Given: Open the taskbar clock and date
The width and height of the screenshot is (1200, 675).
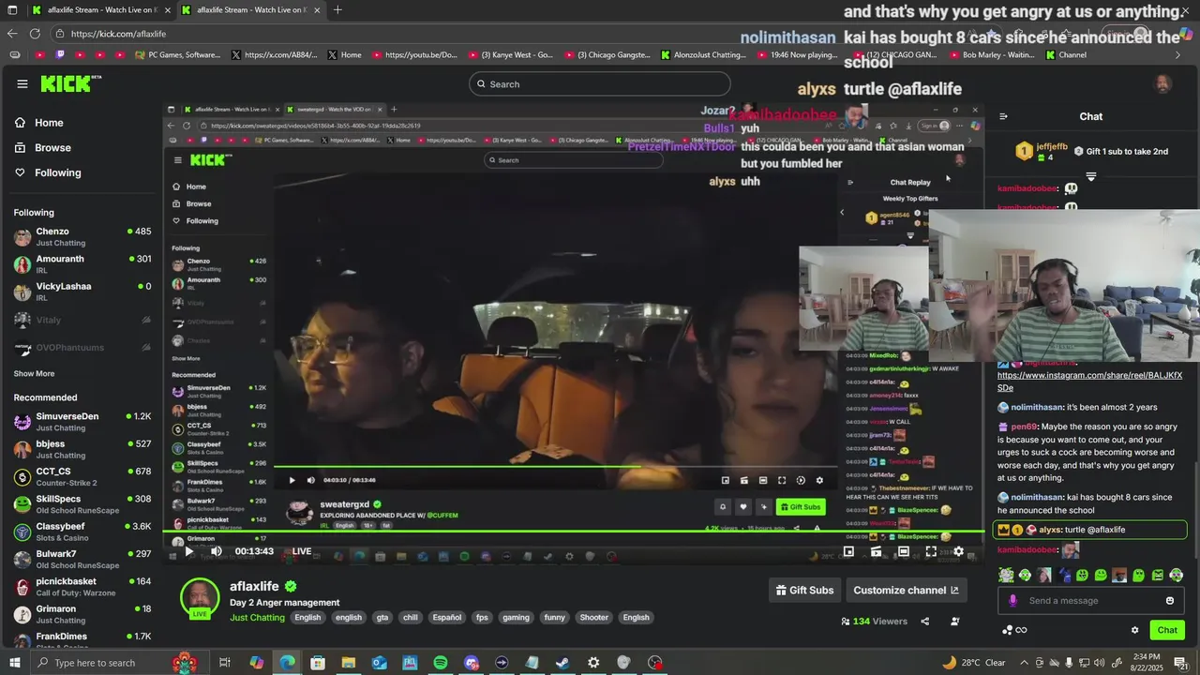Looking at the screenshot, I should [x=1146, y=663].
